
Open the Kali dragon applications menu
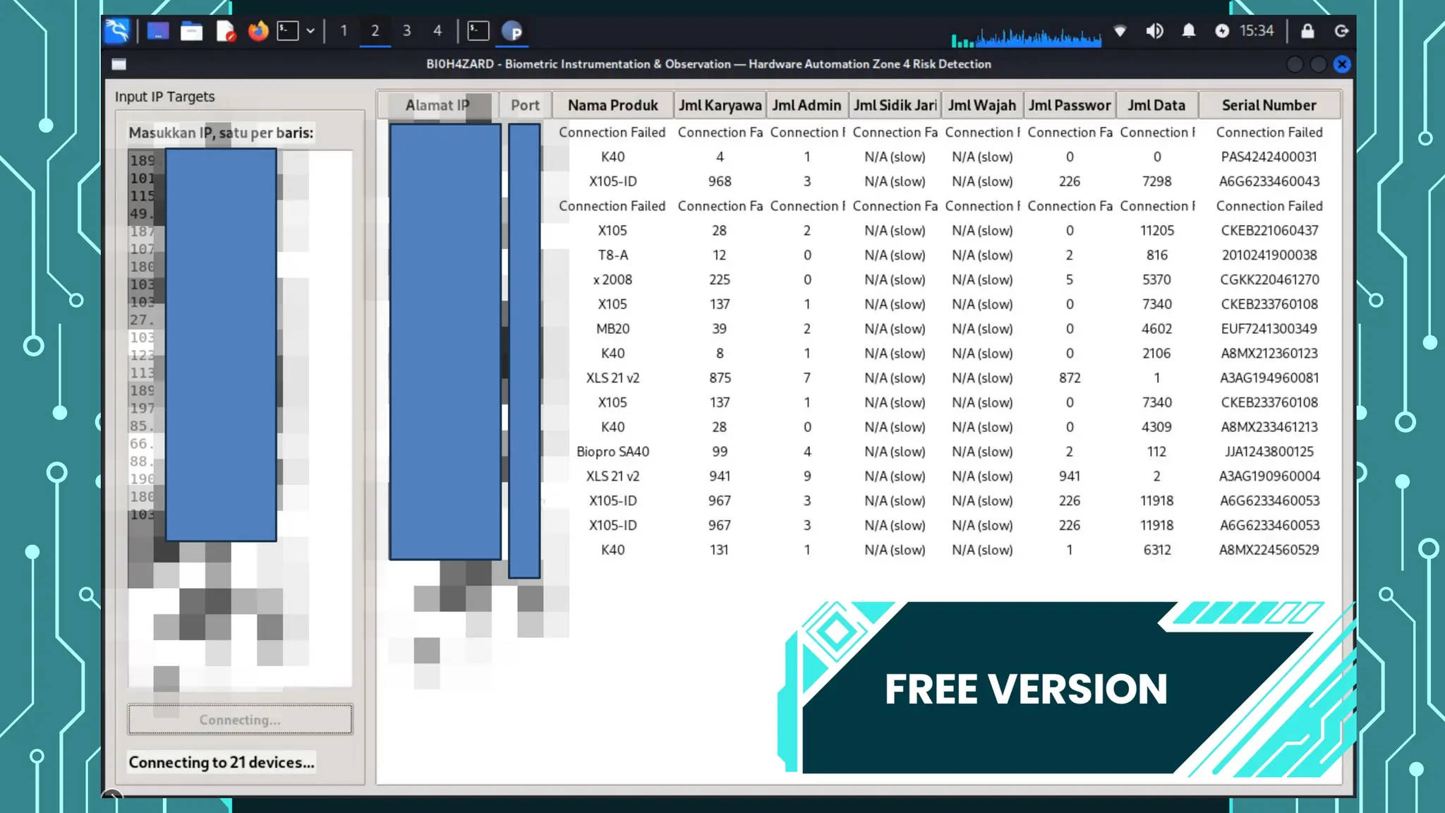tap(117, 31)
